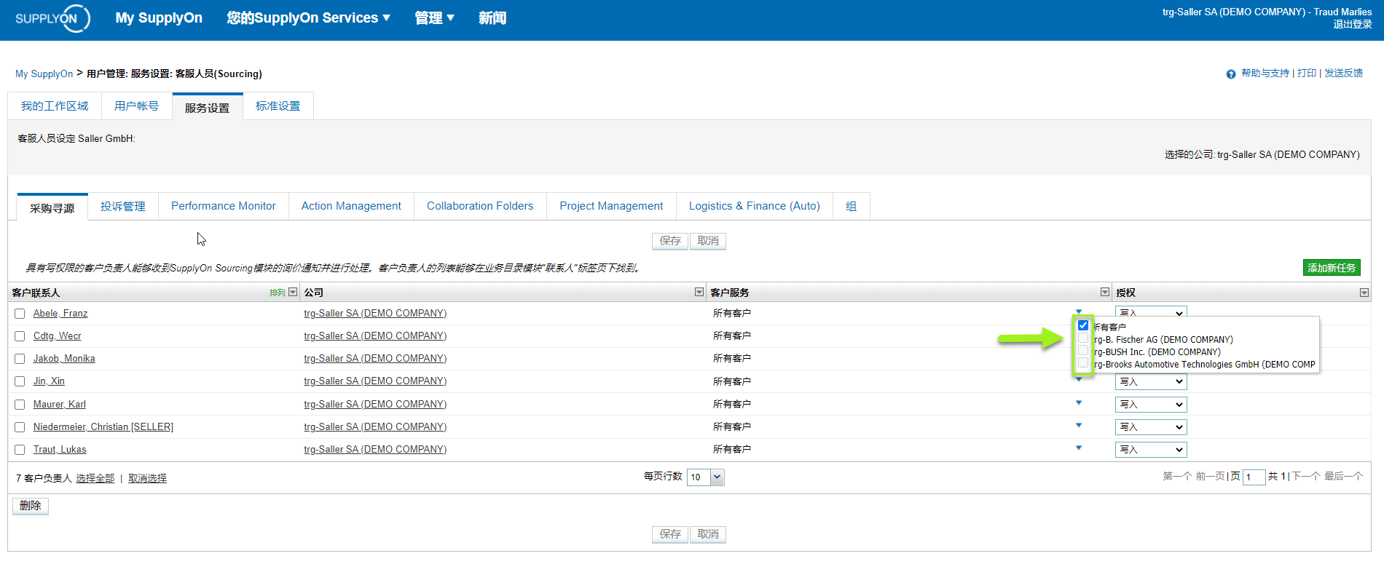
Task: Tick the checkbox for Niedermeier, Christian
Action: pyautogui.click(x=20, y=427)
